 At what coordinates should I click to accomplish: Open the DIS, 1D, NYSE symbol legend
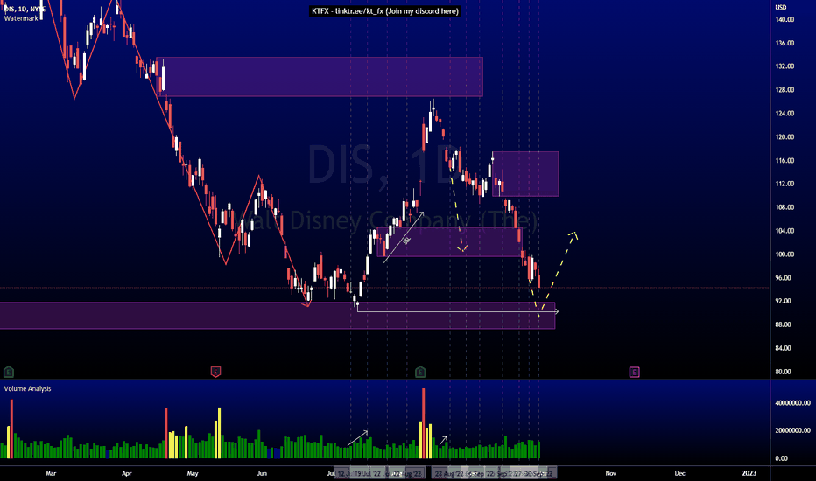coord(25,10)
